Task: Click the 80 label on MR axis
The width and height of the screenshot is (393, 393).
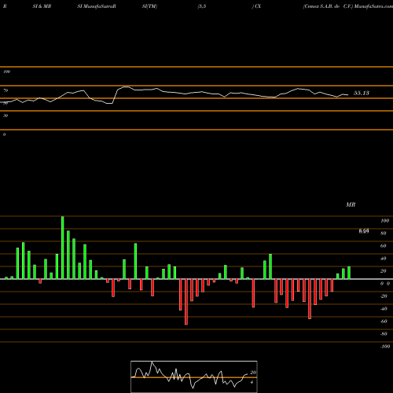Action: tap(384, 233)
